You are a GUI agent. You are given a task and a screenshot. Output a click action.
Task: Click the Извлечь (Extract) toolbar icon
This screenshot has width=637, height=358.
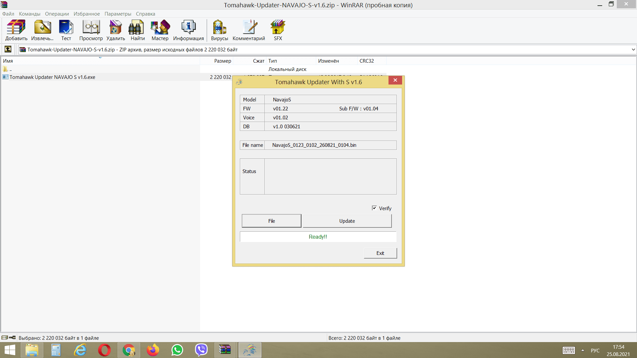pos(42,30)
